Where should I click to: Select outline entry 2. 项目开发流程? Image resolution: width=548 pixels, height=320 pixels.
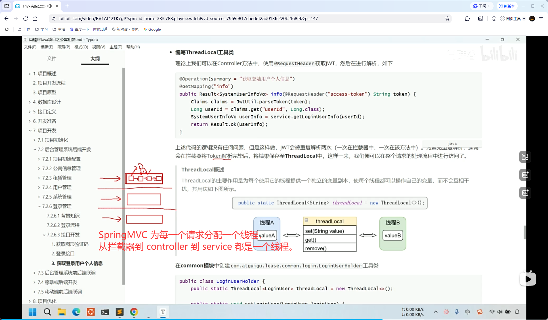tap(49, 83)
